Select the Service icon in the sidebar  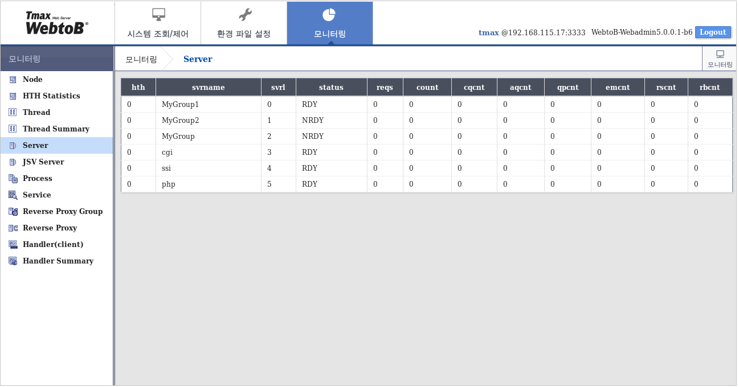[x=13, y=195]
